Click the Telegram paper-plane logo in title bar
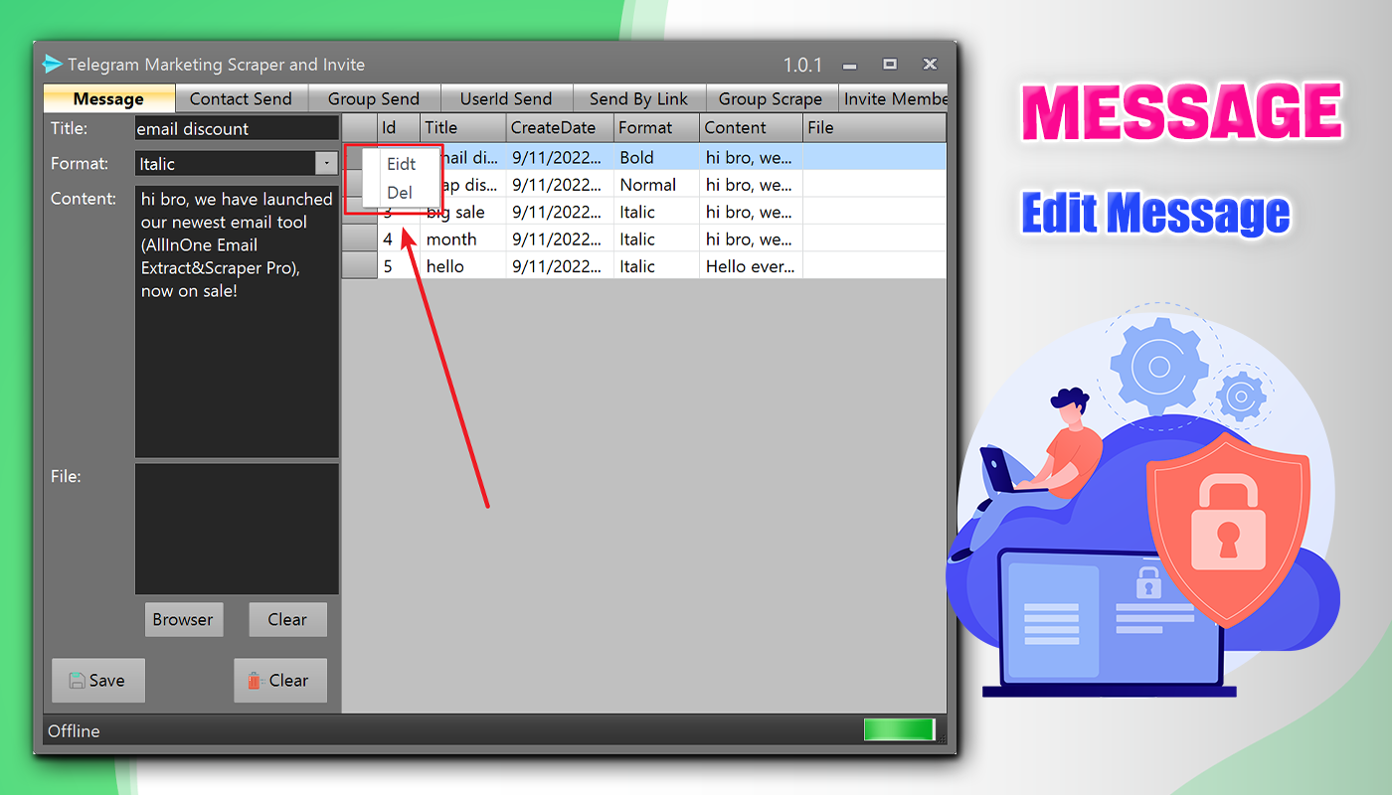The image size is (1392, 795). coord(53,64)
